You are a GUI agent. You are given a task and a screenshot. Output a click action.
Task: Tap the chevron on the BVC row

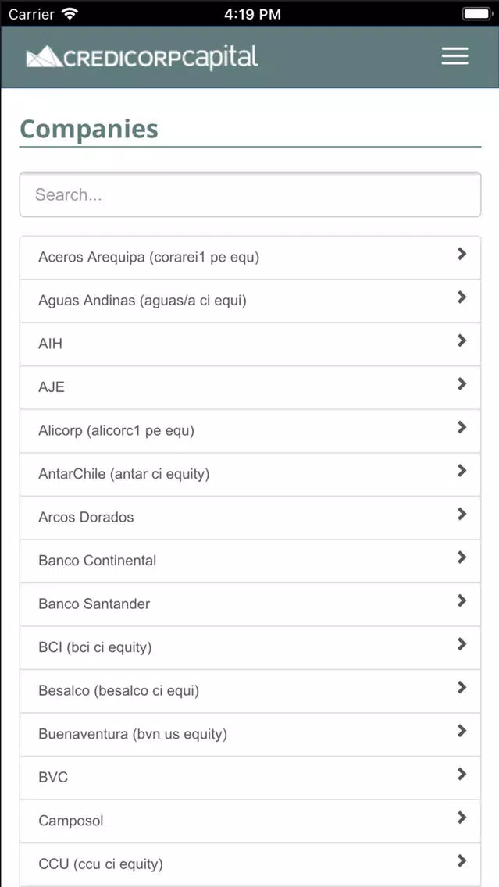pos(462,775)
